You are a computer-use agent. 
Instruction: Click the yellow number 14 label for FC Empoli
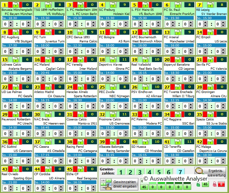[x=199, y=32]
